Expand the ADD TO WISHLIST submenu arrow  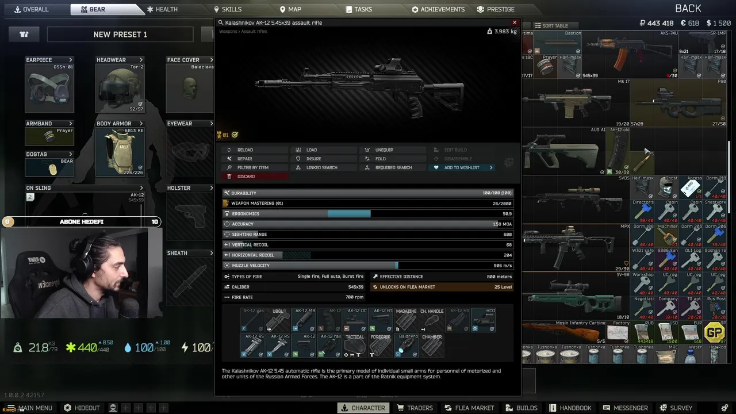[491, 167]
